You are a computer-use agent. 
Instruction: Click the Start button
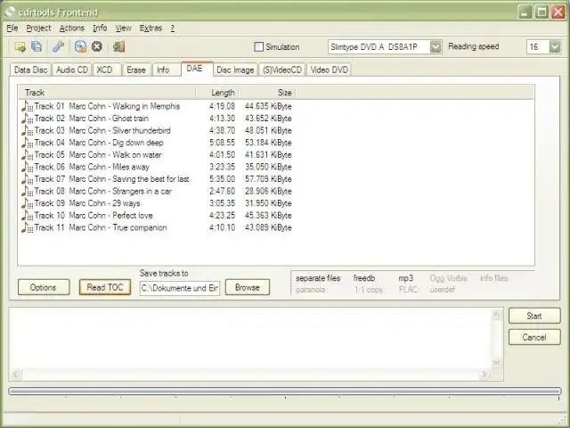534,316
